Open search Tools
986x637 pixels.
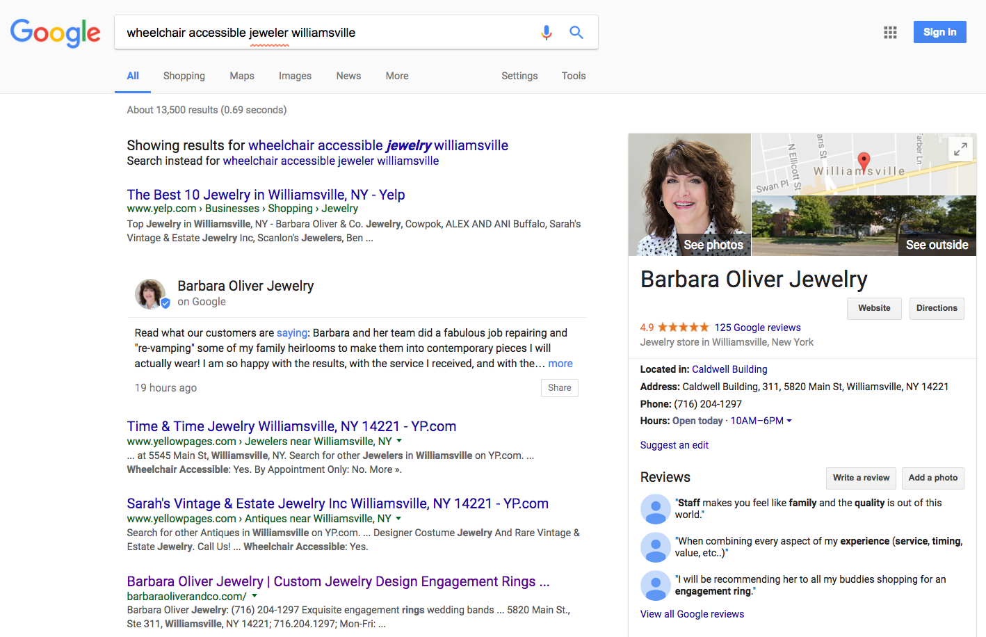click(574, 76)
